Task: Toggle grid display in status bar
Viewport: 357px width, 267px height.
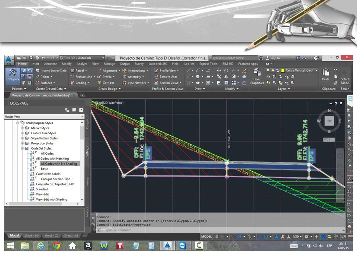Action: pos(216,237)
